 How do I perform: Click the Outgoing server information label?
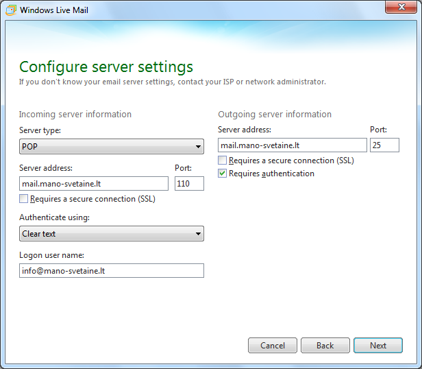coord(274,115)
